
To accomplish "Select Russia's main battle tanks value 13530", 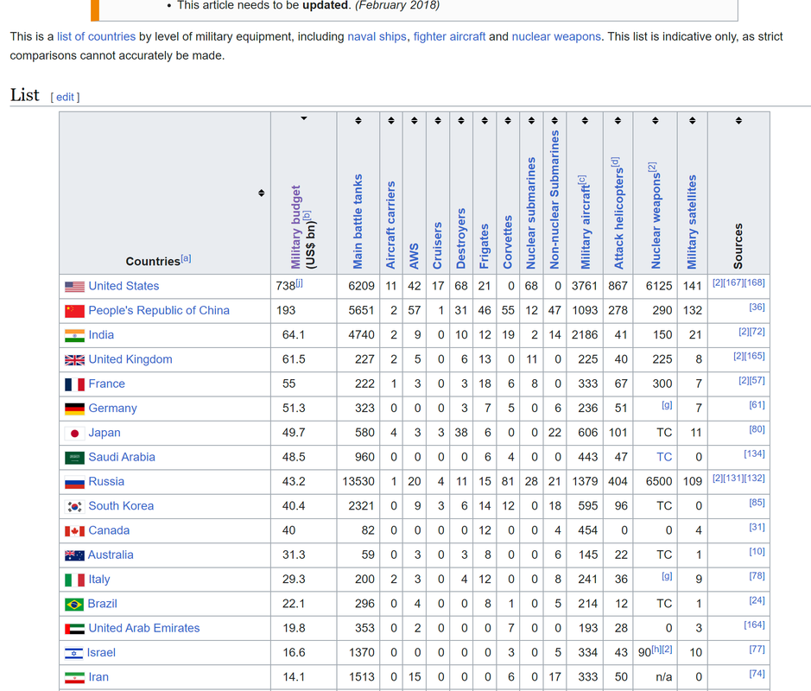I will click(x=358, y=481).
